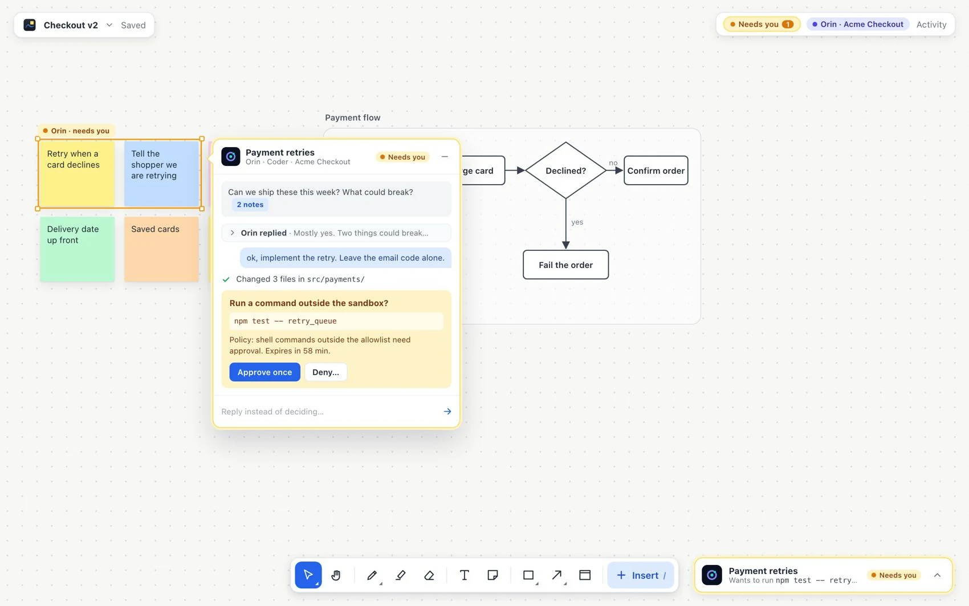
Task: Click the Checkout v2 app logo
Action: [x=30, y=25]
